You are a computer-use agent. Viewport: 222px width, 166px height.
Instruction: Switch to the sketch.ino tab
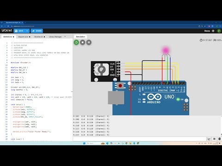(x=9, y=37)
